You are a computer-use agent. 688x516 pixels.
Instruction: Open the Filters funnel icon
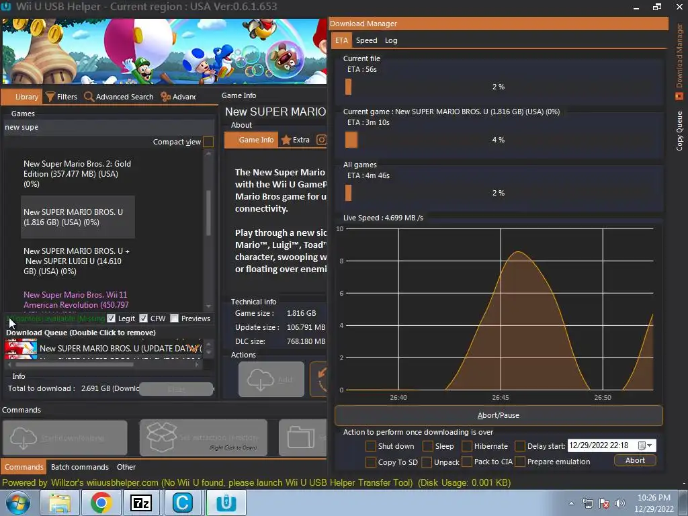coord(50,97)
